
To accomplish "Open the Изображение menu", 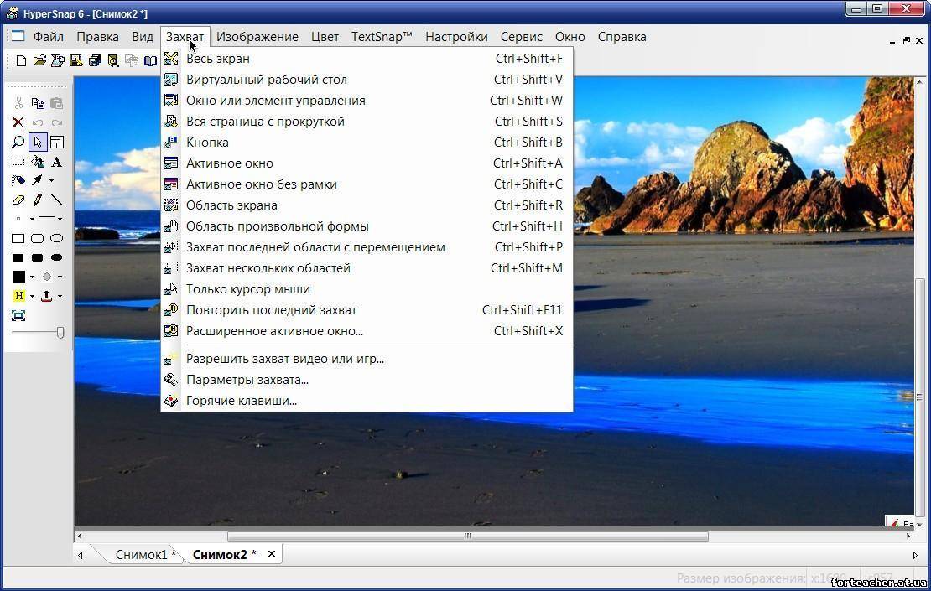I will point(257,37).
